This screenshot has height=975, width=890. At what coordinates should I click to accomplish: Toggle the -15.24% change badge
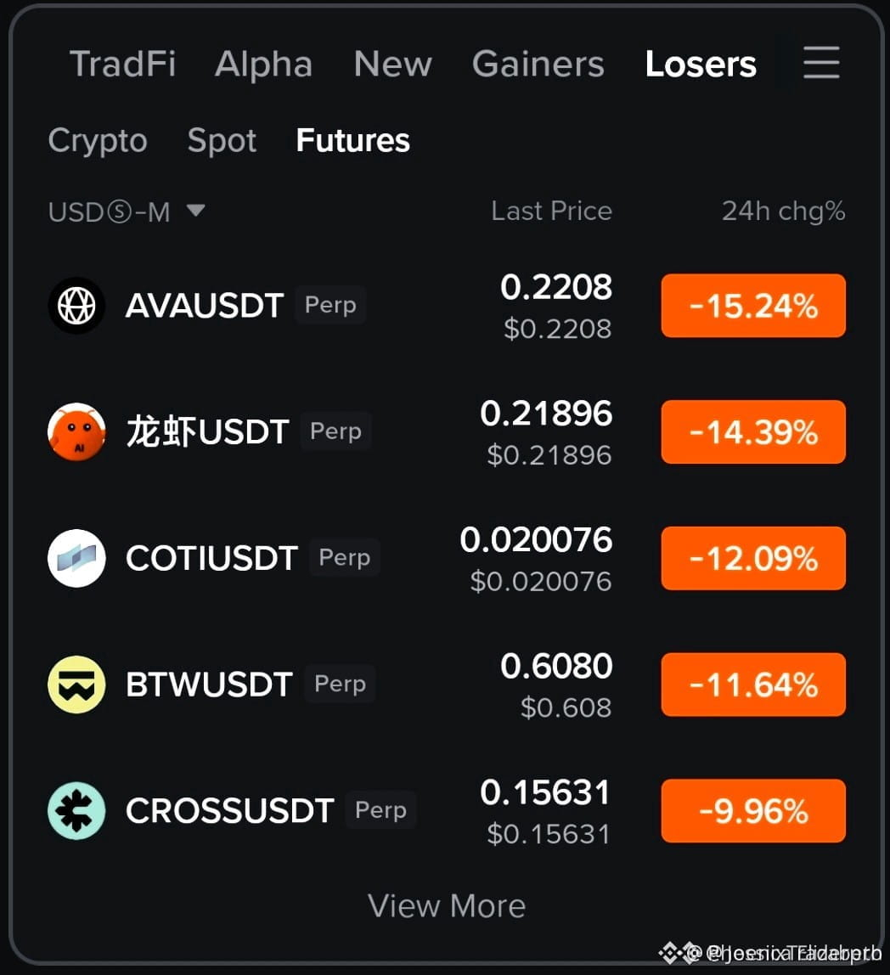tap(753, 305)
